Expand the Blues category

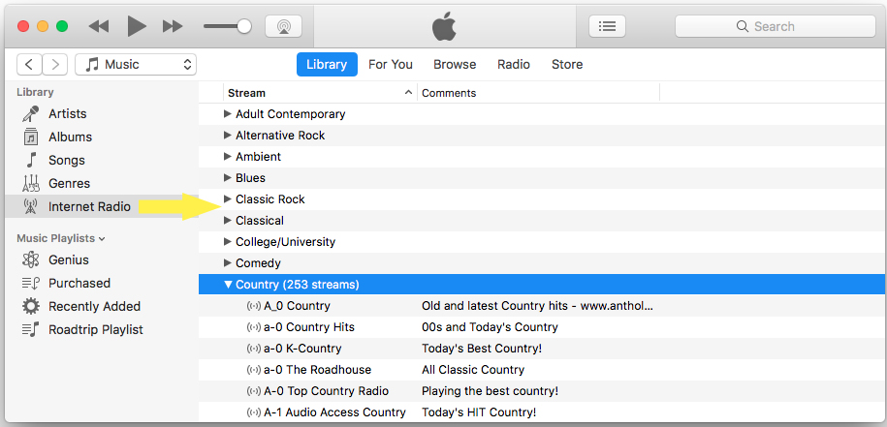(x=228, y=177)
